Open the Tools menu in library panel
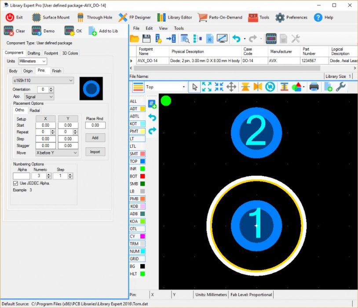358x308 pixels. coord(179,28)
